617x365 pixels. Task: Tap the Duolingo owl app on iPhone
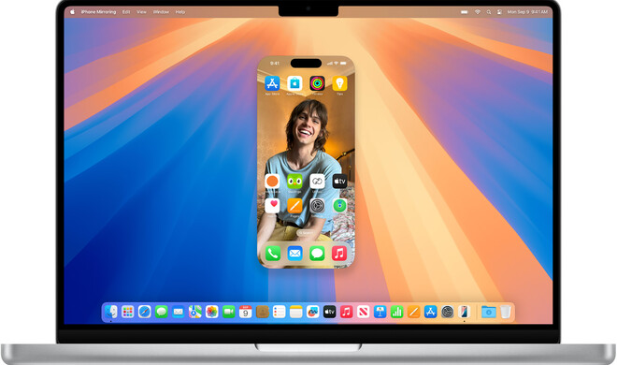294,182
